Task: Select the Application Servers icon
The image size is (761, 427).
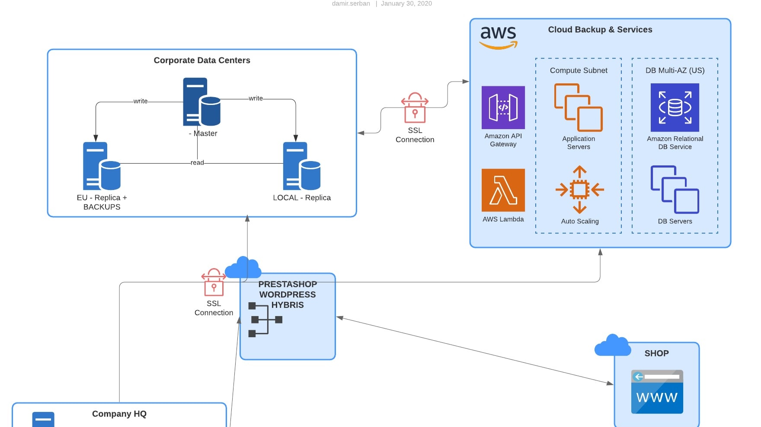Action: 579,108
